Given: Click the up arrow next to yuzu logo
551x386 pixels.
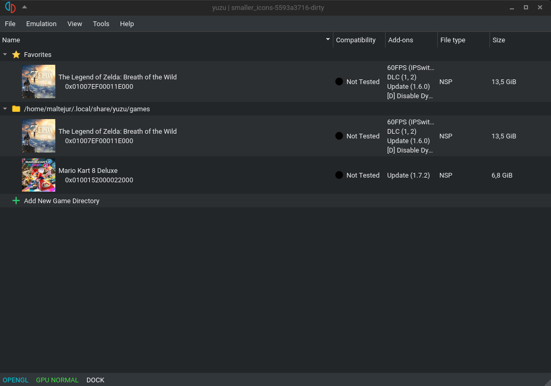Looking at the screenshot, I should (24, 7).
